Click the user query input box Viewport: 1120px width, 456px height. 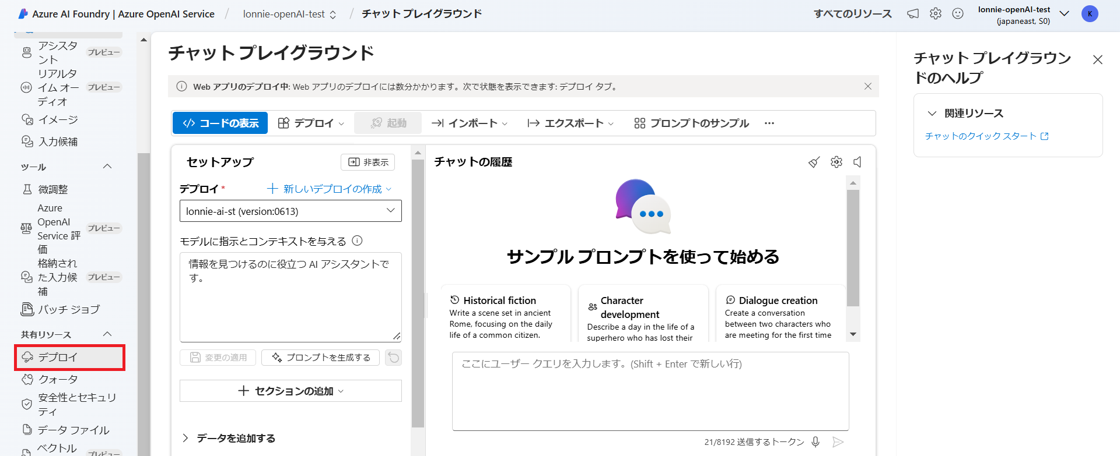[x=650, y=391]
